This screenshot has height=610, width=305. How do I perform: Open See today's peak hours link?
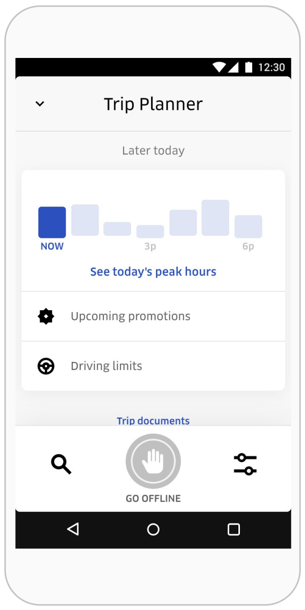point(153,272)
